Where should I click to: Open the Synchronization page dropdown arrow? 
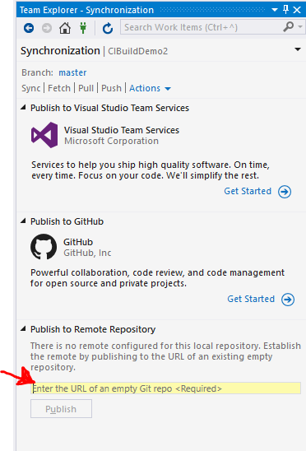[x=298, y=49]
